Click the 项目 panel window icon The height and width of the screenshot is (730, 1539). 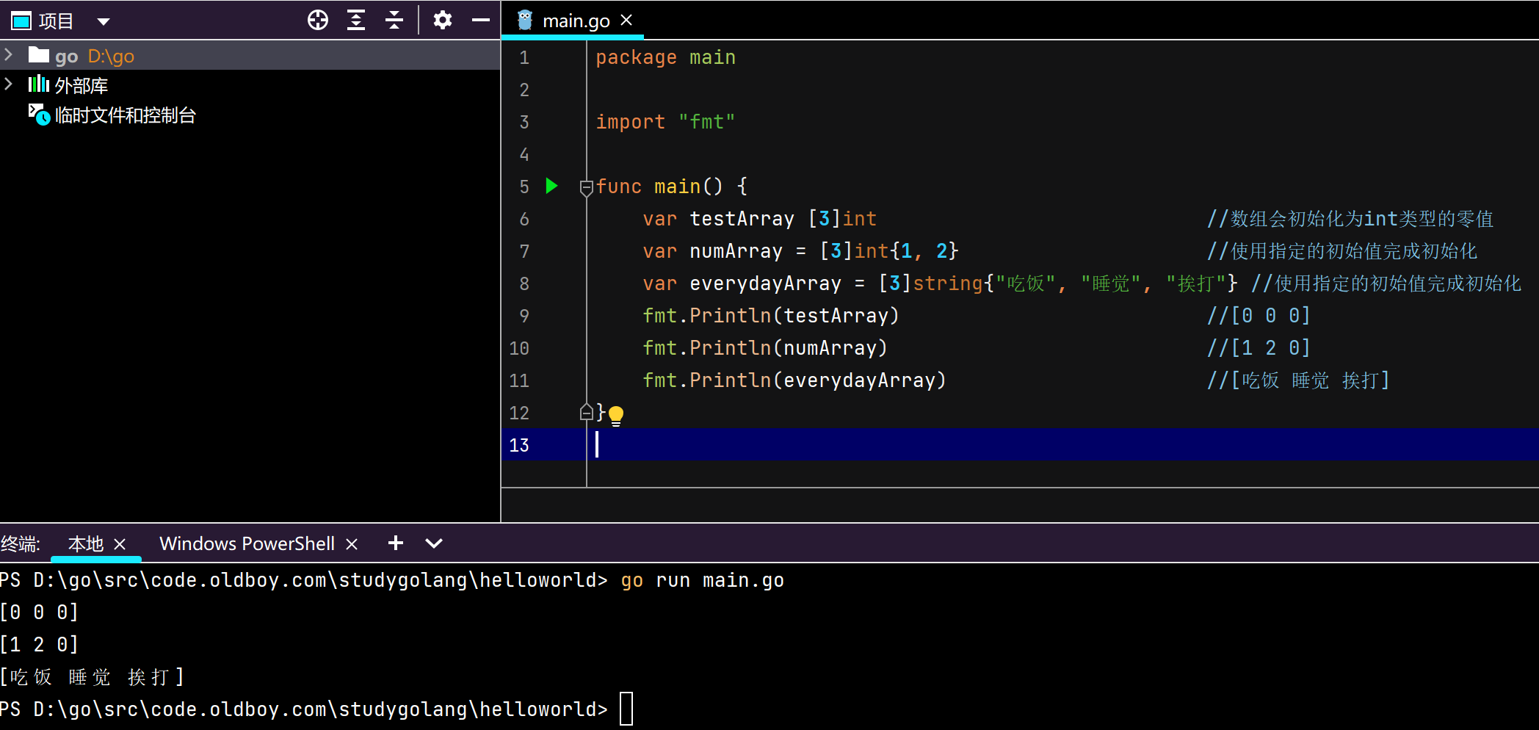click(x=21, y=21)
